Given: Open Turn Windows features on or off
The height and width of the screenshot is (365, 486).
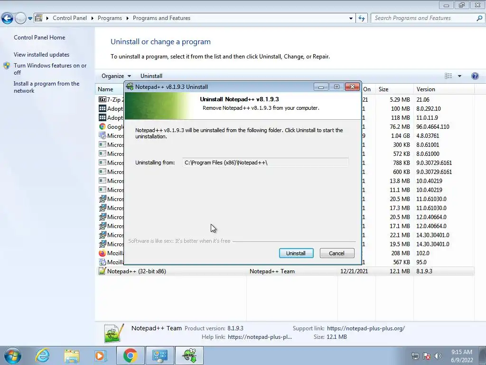Looking at the screenshot, I should click(50, 69).
